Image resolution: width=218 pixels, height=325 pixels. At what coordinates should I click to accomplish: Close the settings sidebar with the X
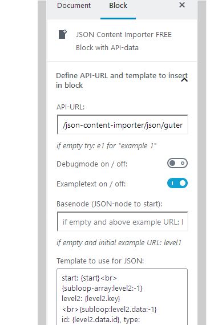[182, 5]
